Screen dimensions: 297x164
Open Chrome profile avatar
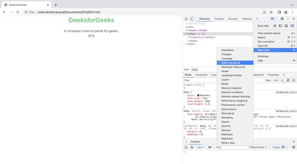[x=286, y=12]
